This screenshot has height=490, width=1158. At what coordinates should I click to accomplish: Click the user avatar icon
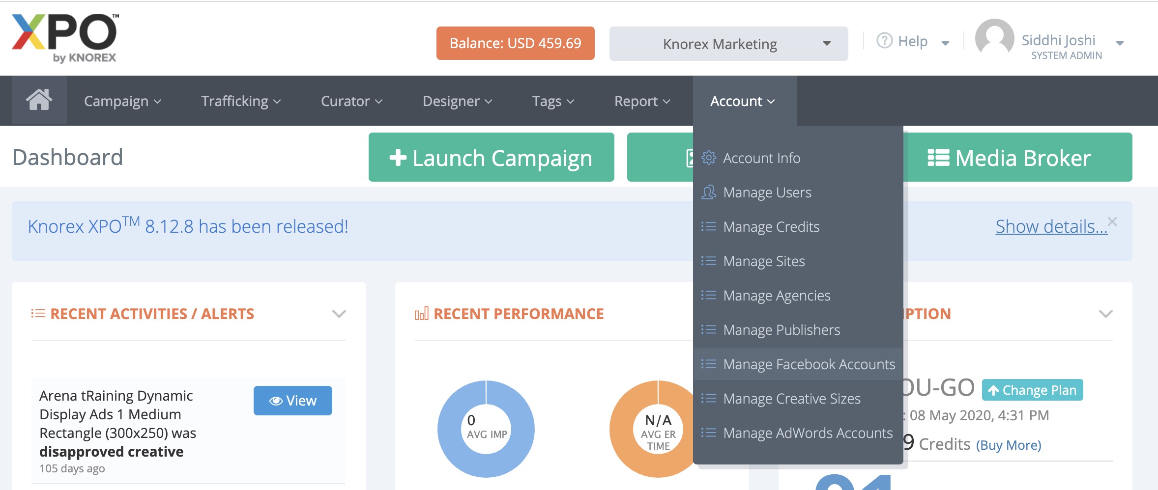point(994,39)
